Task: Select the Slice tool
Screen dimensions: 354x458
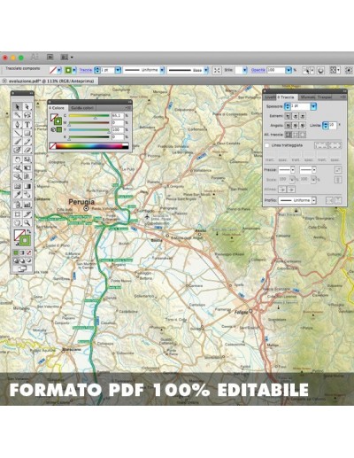Action: click(27, 214)
